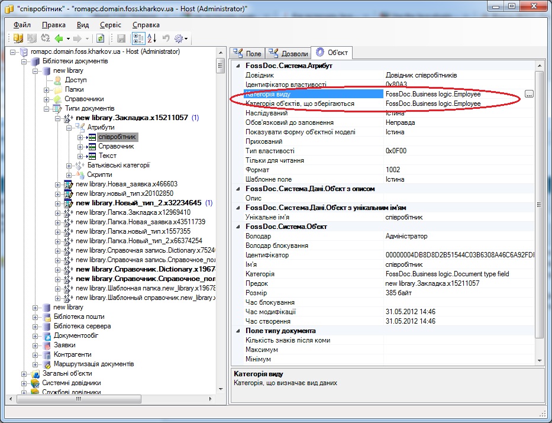The image size is (552, 423).
Task: Switch to the Поле tab
Action: [247, 53]
